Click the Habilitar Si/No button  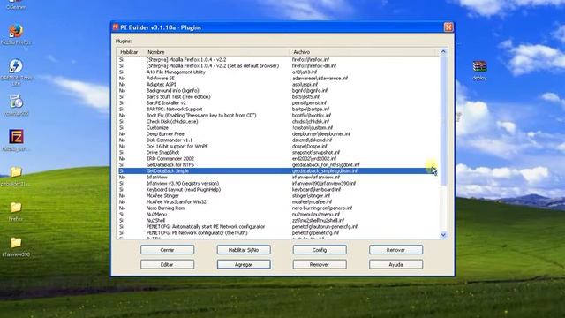pos(244,250)
